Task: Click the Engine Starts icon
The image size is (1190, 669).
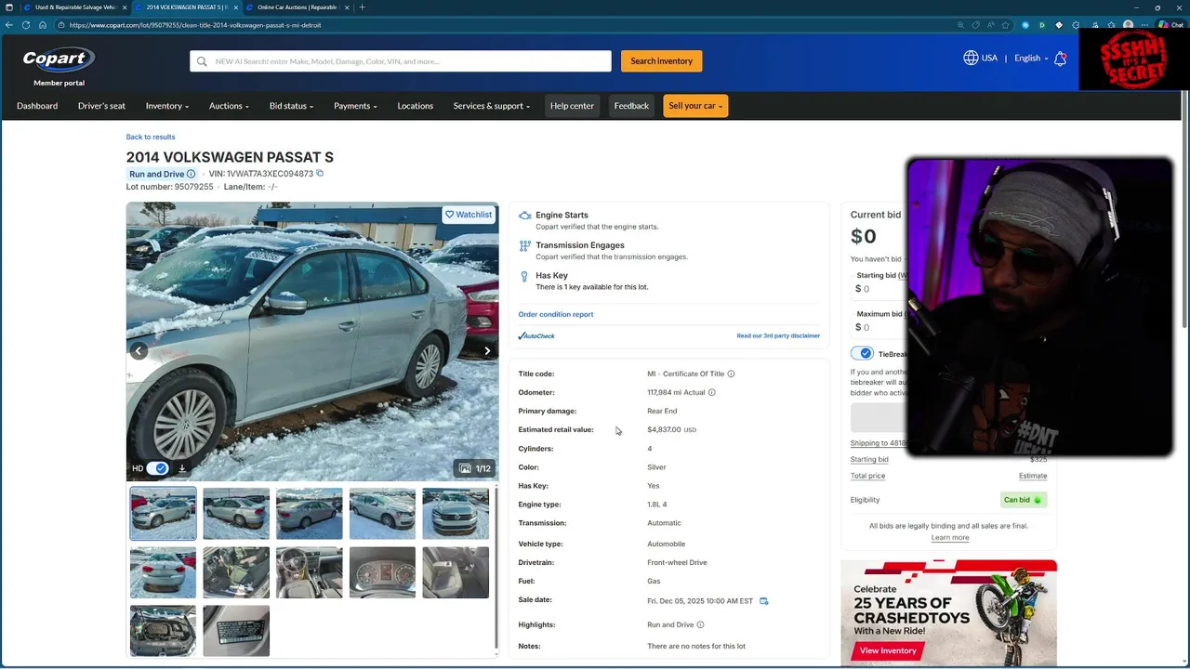Action: pos(524,216)
